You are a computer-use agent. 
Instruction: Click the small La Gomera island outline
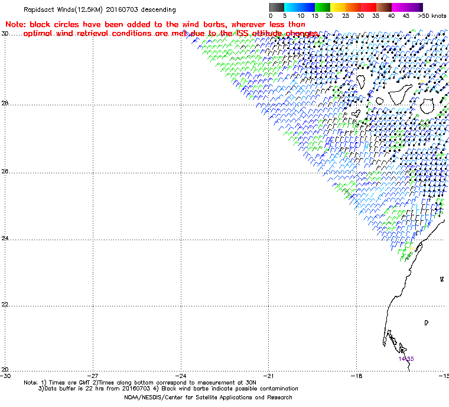click(380, 101)
